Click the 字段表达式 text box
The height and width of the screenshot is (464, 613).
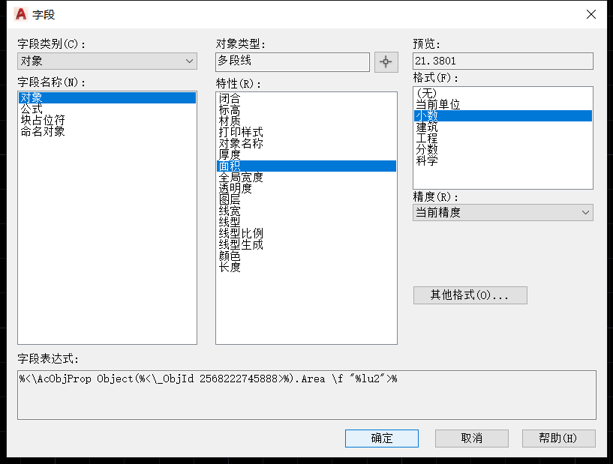(306, 395)
